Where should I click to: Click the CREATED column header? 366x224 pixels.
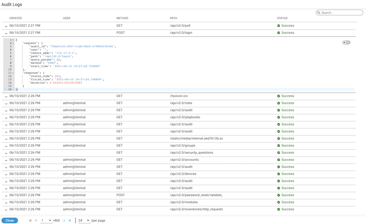coord(16,18)
